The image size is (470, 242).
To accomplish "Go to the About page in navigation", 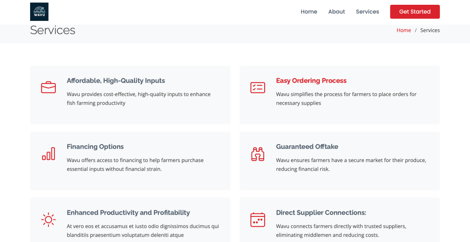I will 336,12.
